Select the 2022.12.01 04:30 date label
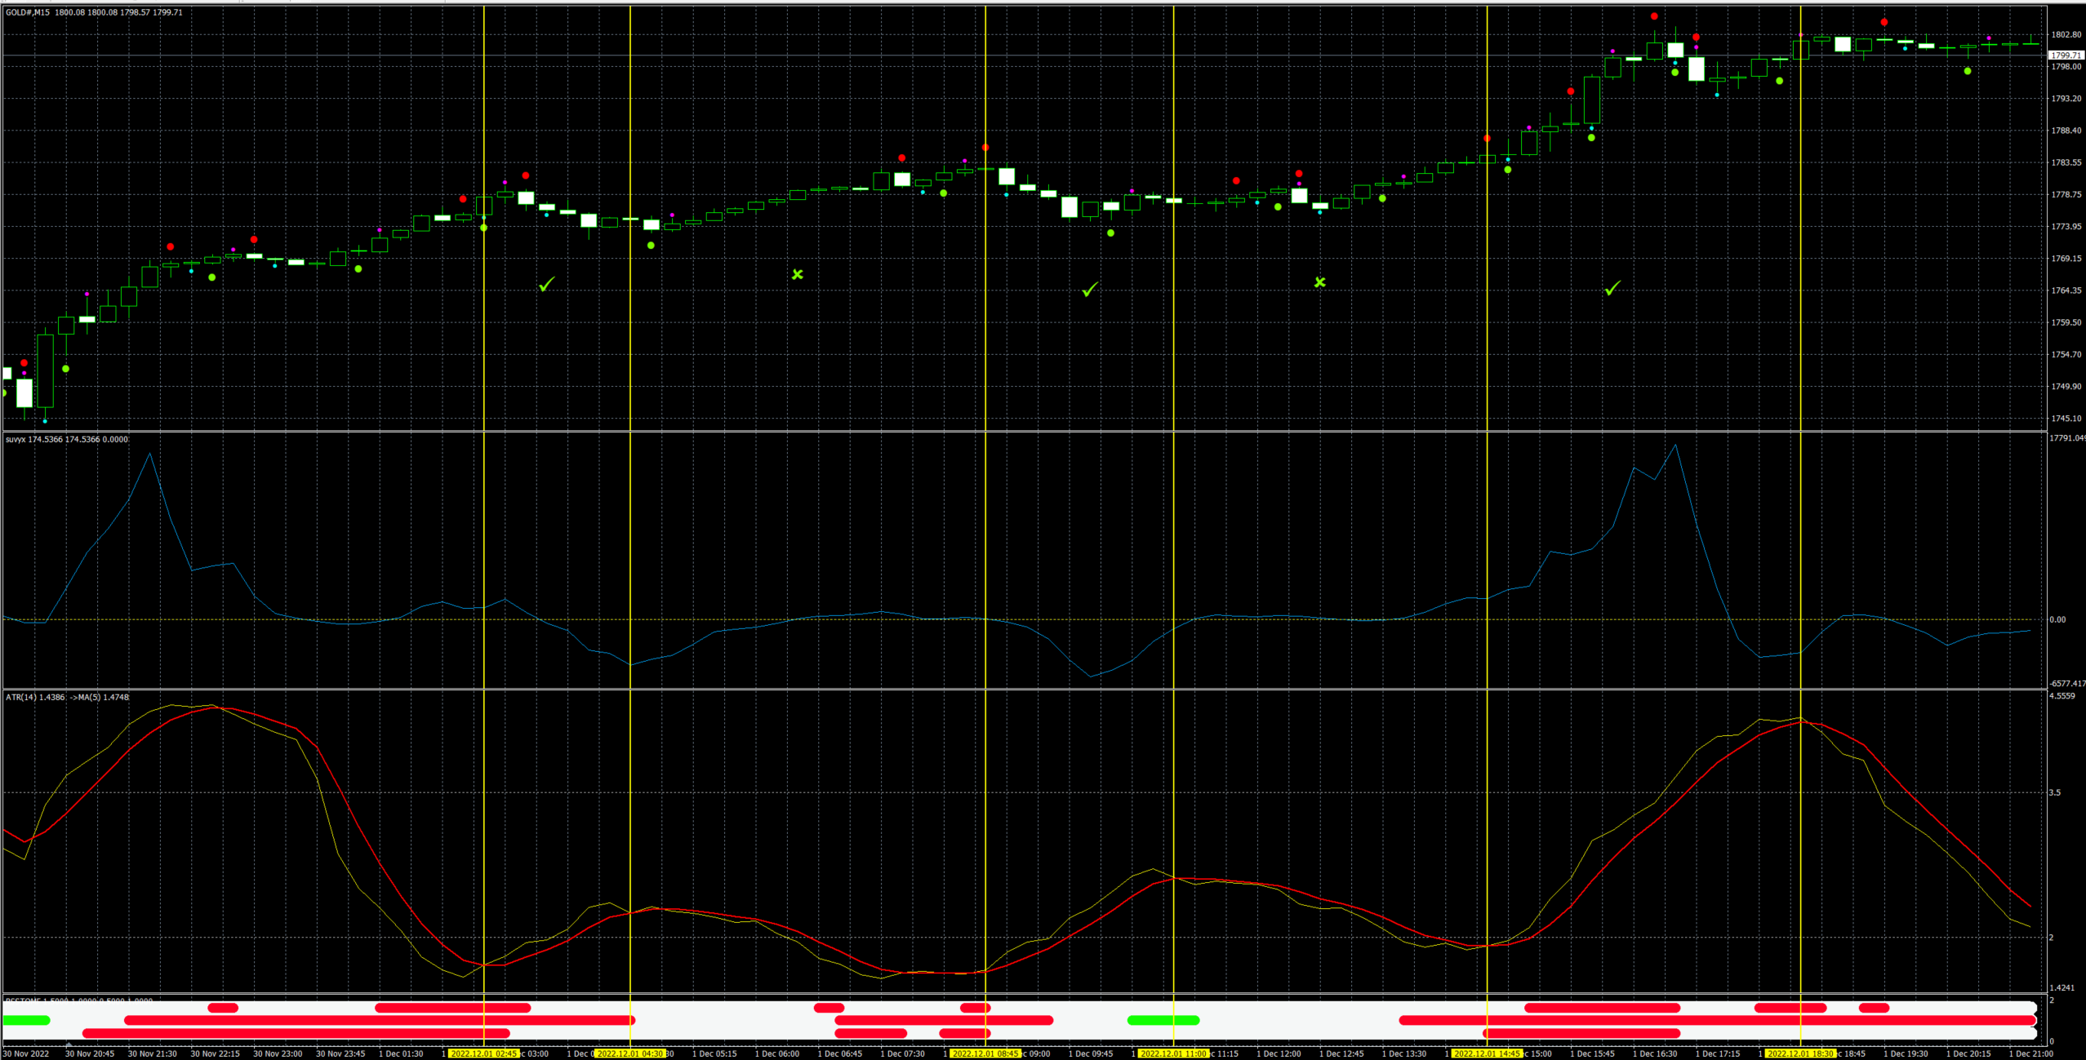The height and width of the screenshot is (1060, 2086). tap(630, 1053)
